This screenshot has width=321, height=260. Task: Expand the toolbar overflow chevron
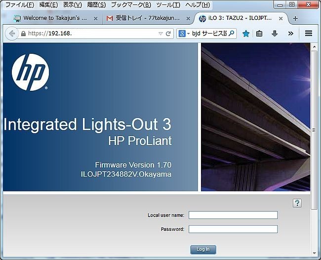pyautogui.click(x=291, y=34)
